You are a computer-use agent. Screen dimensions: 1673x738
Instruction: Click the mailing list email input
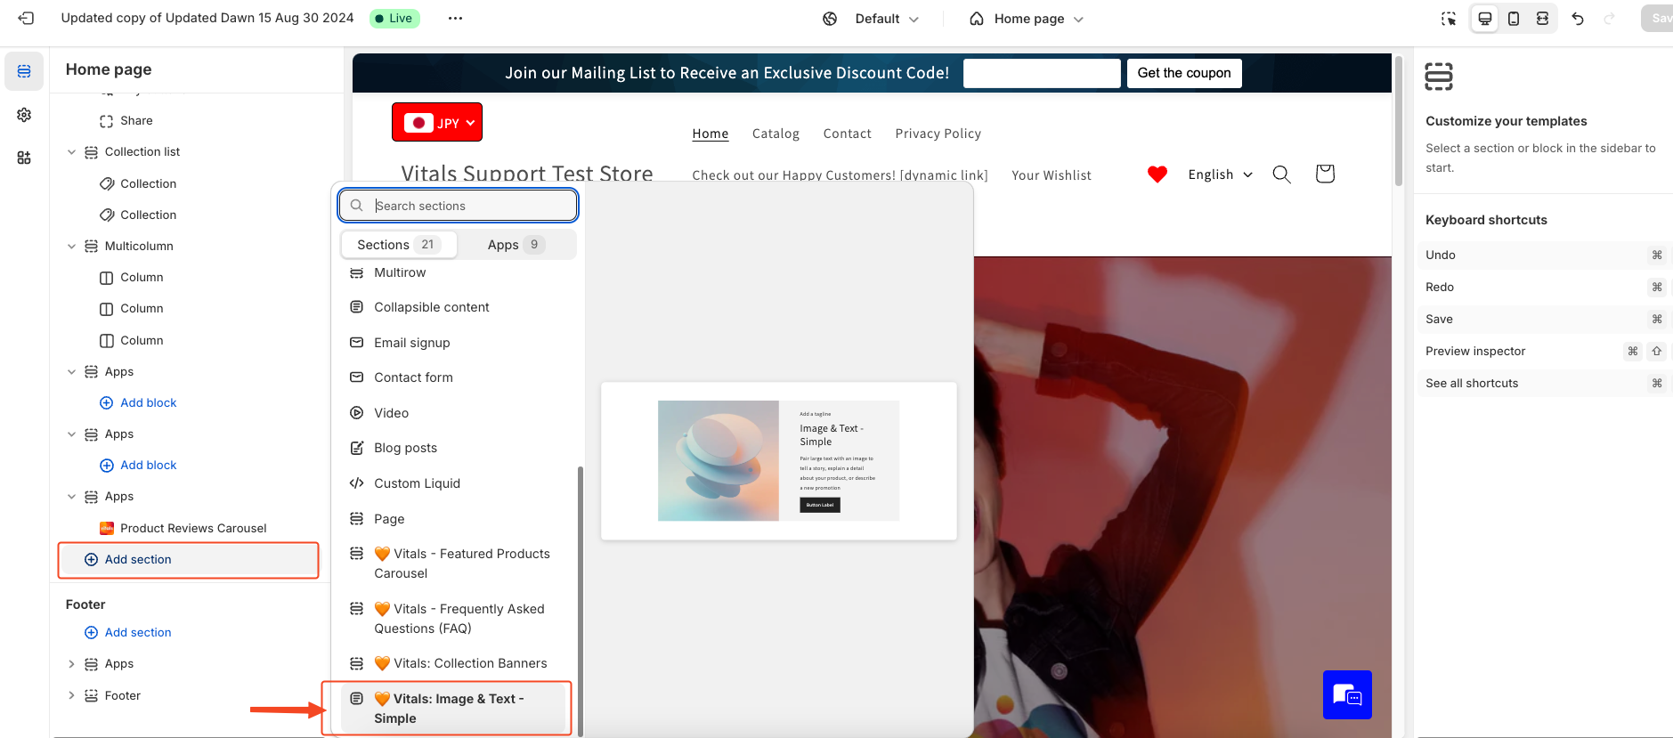click(x=1042, y=73)
